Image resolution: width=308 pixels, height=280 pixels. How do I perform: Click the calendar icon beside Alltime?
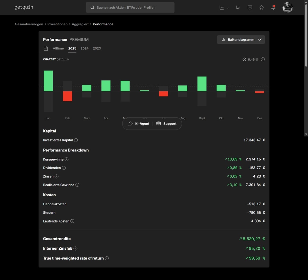46,48
